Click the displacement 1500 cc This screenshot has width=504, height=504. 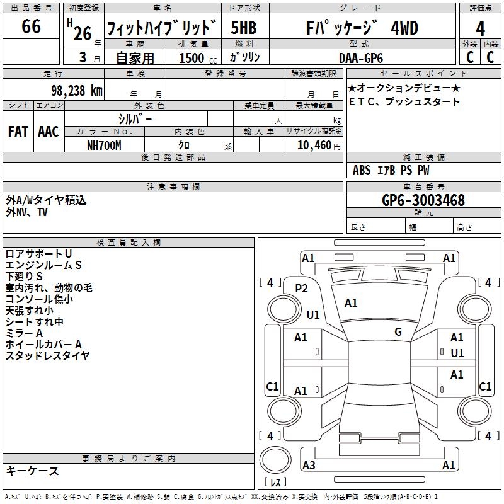click(198, 59)
